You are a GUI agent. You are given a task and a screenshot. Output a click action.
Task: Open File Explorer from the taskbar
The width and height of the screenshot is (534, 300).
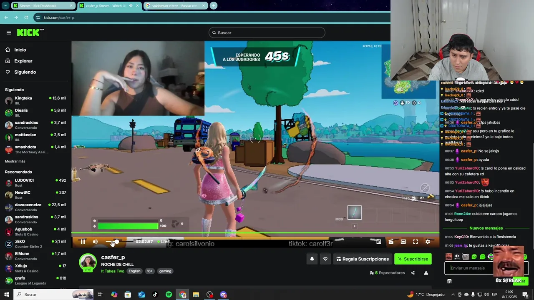pyautogui.click(x=196, y=295)
